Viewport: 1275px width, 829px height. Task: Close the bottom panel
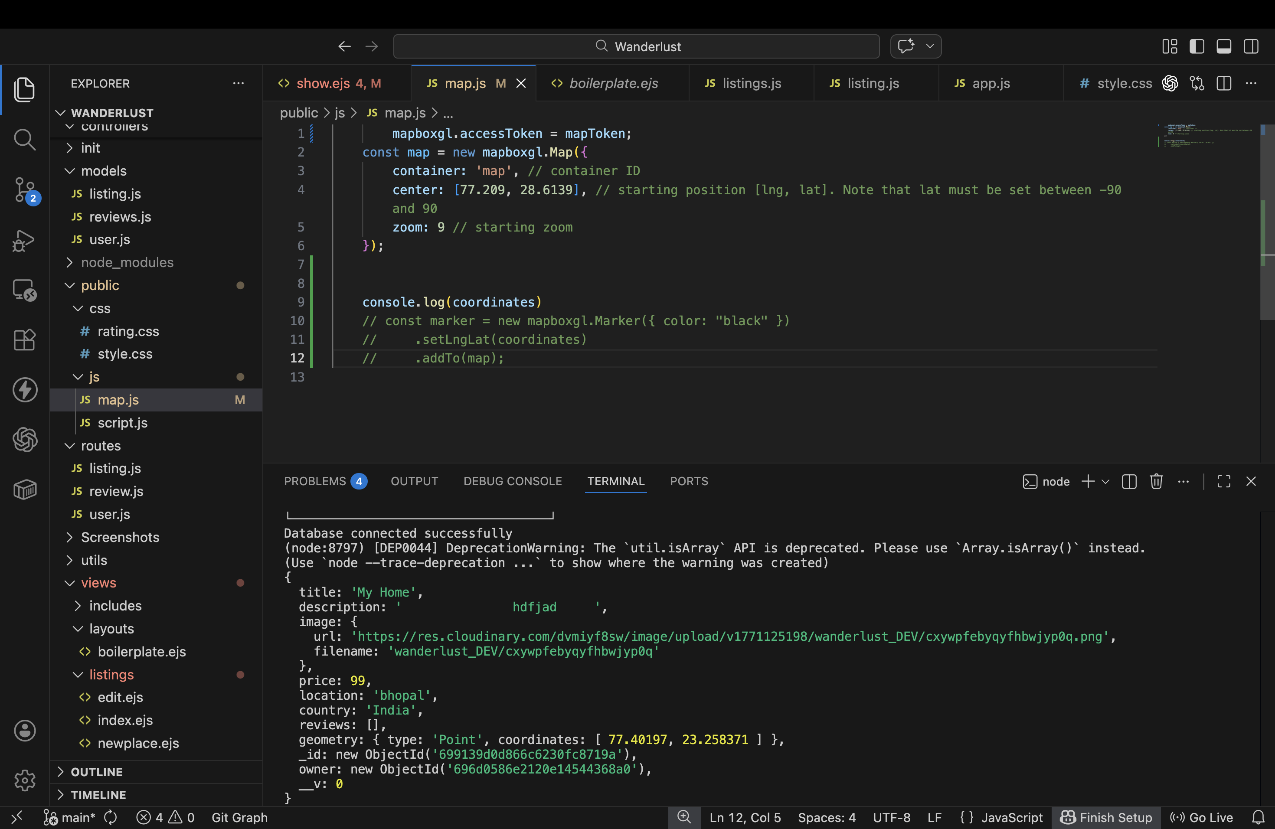[x=1252, y=481]
